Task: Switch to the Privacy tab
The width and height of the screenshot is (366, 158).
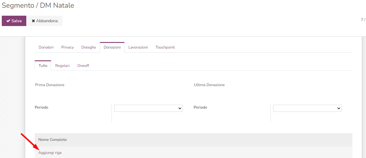Action: [67, 47]
